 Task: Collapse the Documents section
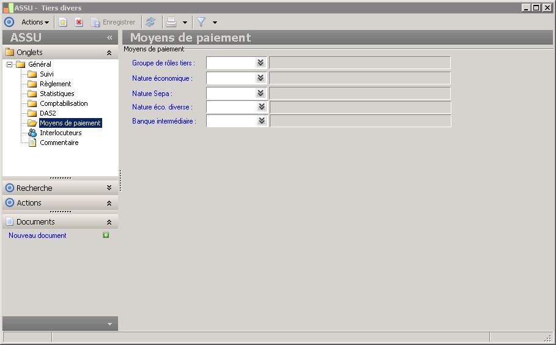109,222
